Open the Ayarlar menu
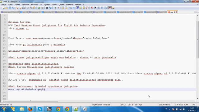 click(47, 5)
